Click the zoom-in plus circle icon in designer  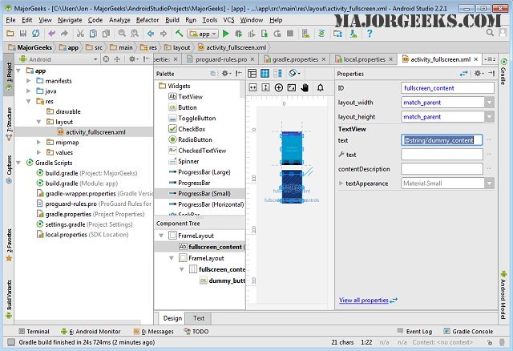pyautogui.click(x=279, y=87)
